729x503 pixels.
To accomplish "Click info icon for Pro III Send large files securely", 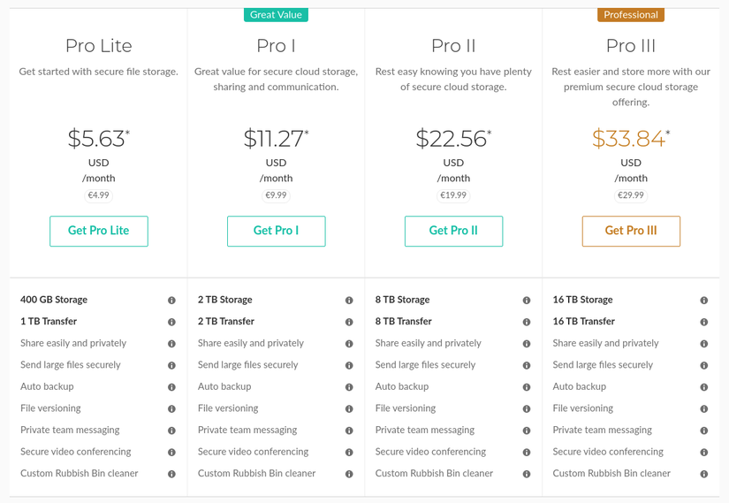I will coord(704,365).
